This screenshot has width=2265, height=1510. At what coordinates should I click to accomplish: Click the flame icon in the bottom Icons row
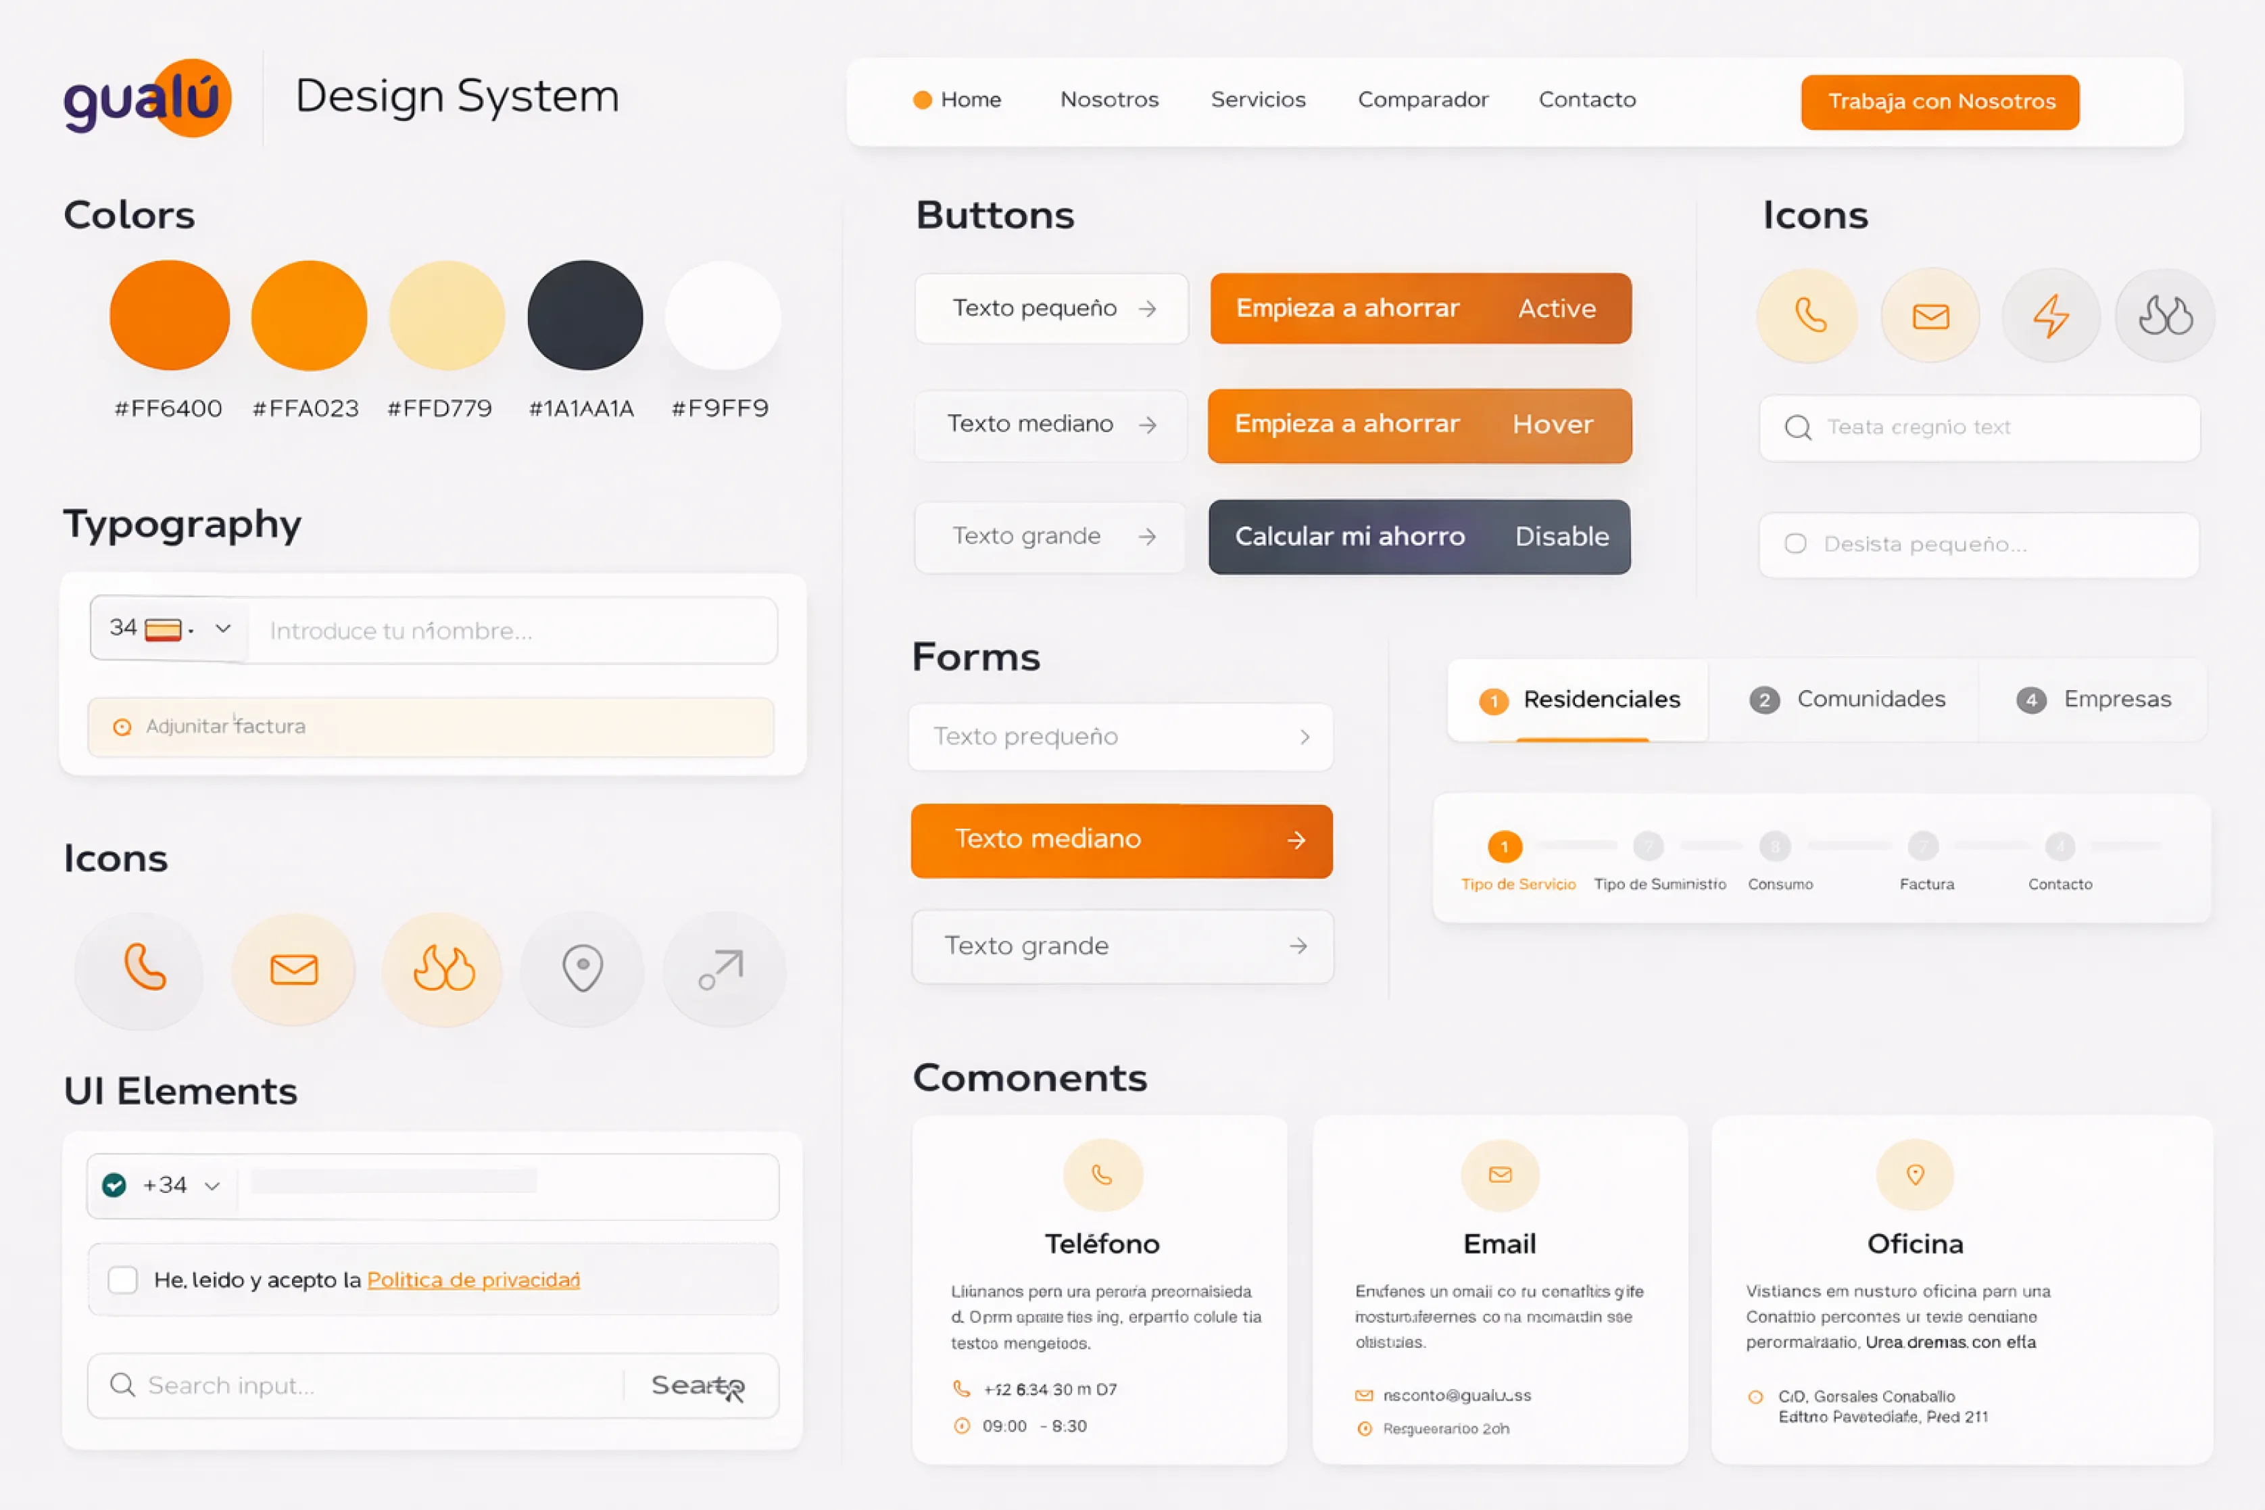pos(443,969)
